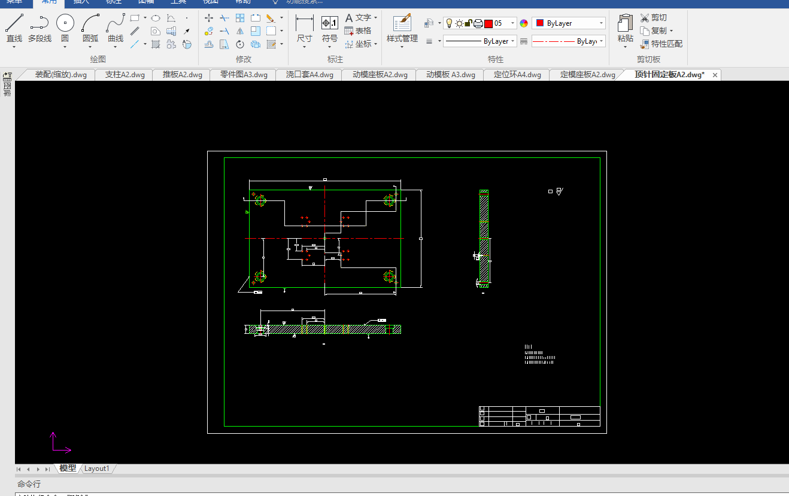789x496 pixels.
Task: Click the 符号 symbol annotation icon
Action: (330, 24)
